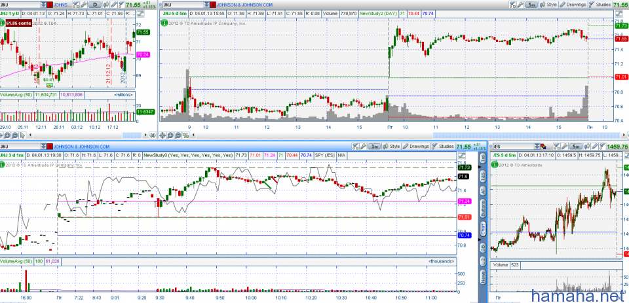Open the AT side tab
The image size is (629, 303).
483,192
